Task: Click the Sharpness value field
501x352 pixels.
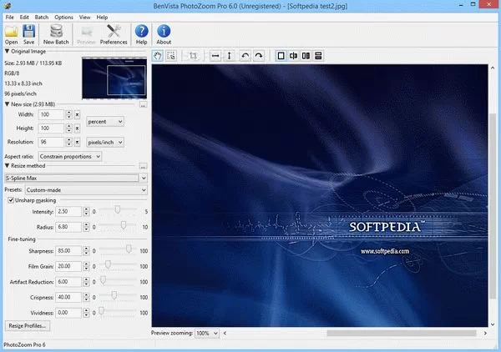Action: click(x=68, y=251)
